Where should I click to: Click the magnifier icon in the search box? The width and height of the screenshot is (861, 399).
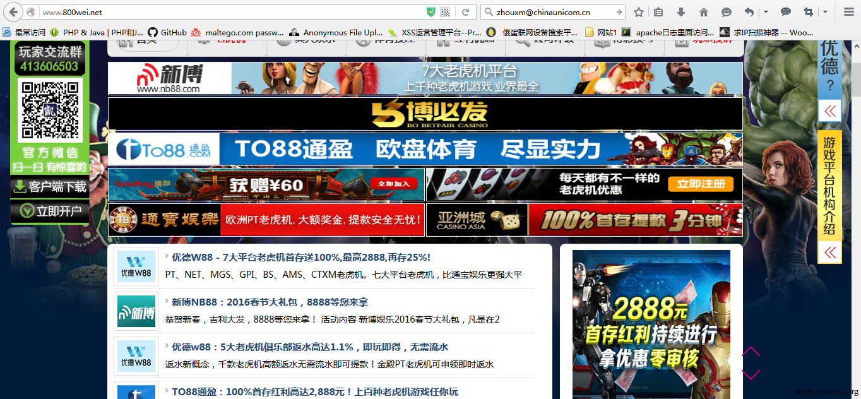[488, 12]
